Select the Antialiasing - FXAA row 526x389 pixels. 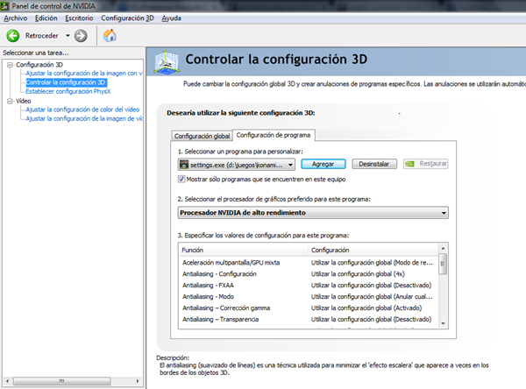pos(309,286)
